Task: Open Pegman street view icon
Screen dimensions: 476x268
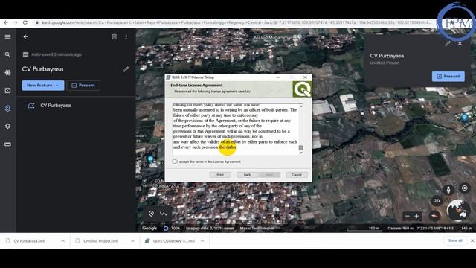Action: pyautogui.click(x=448, y=190)
